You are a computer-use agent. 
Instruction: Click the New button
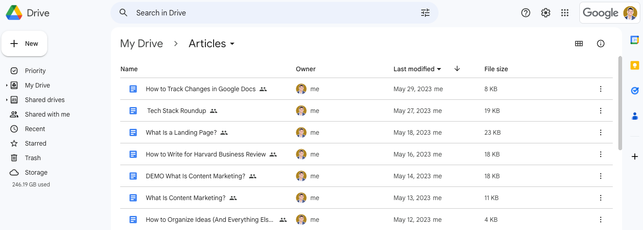25,44
